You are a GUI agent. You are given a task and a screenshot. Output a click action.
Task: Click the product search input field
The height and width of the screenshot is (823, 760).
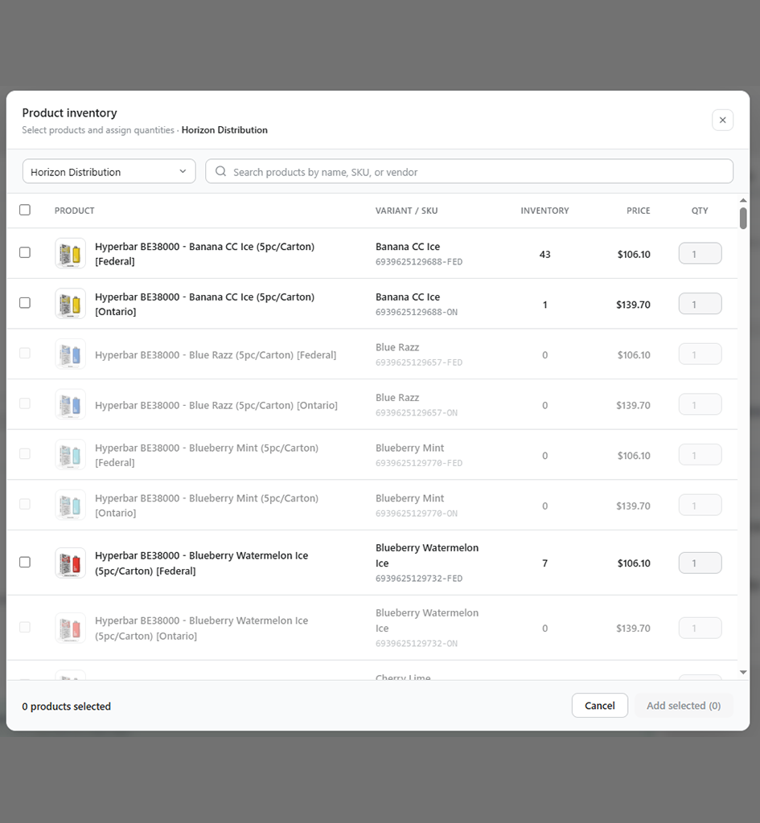(x=469, y=171)
